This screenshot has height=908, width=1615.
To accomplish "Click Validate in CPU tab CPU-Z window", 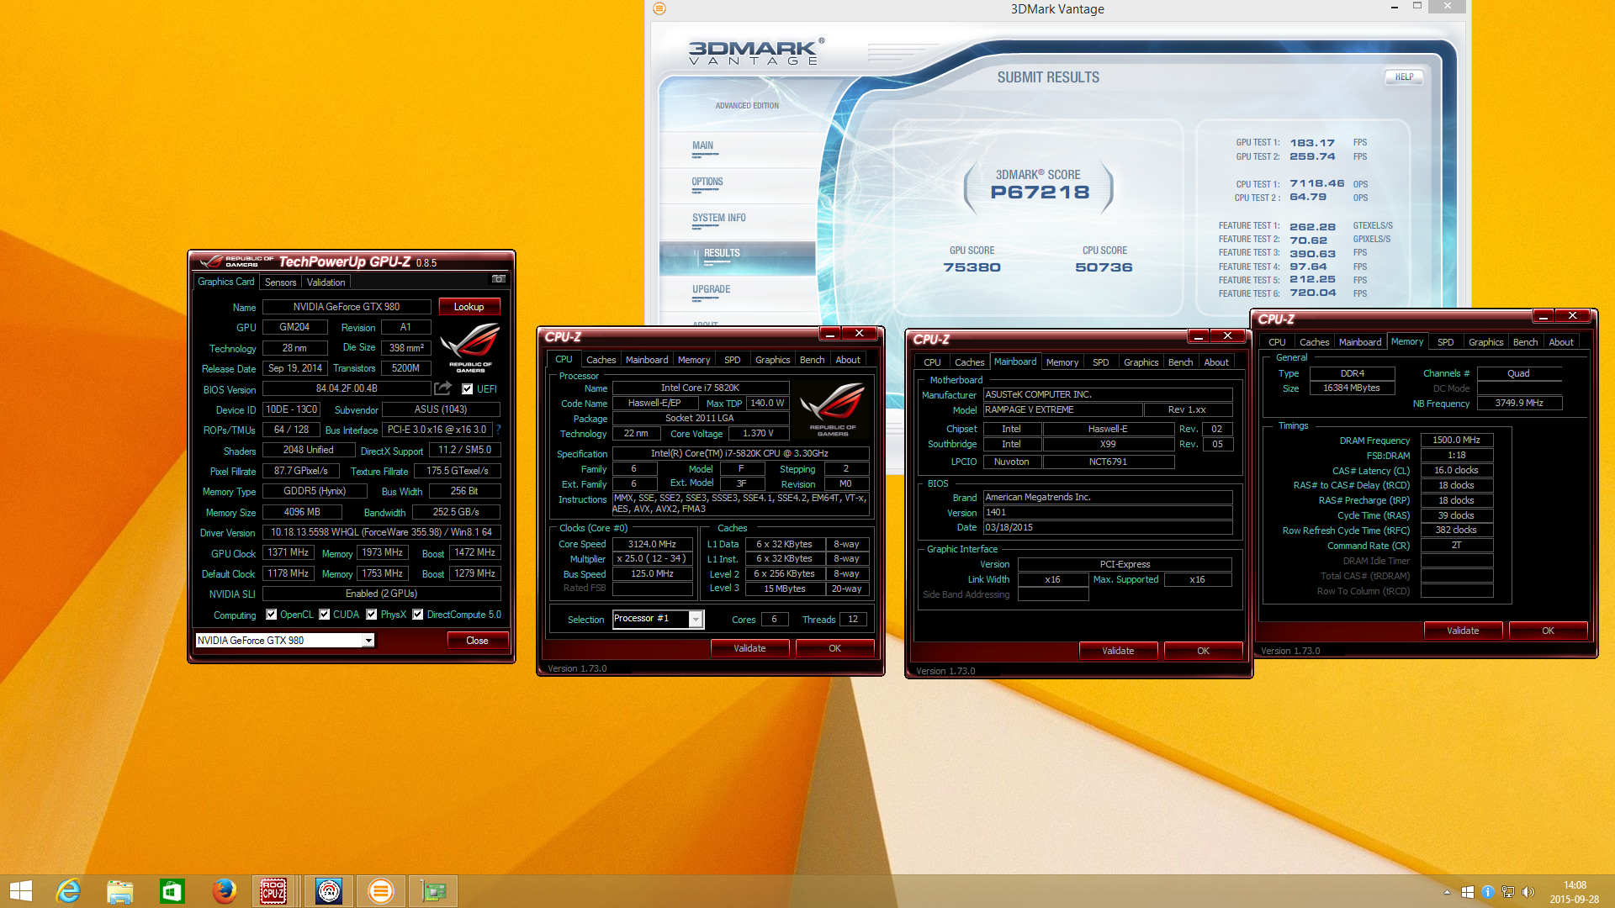I will [749, 648].
